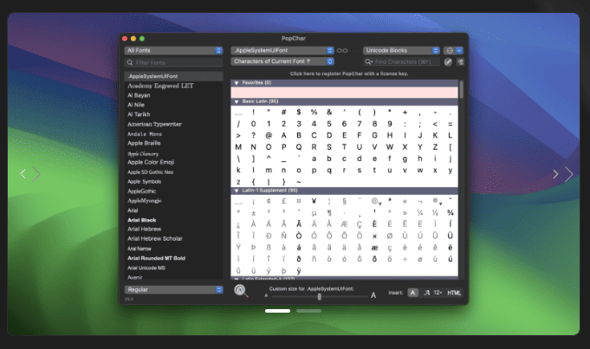Select the first carousel page indicator

pyautogui.click(x=278, y=311)
